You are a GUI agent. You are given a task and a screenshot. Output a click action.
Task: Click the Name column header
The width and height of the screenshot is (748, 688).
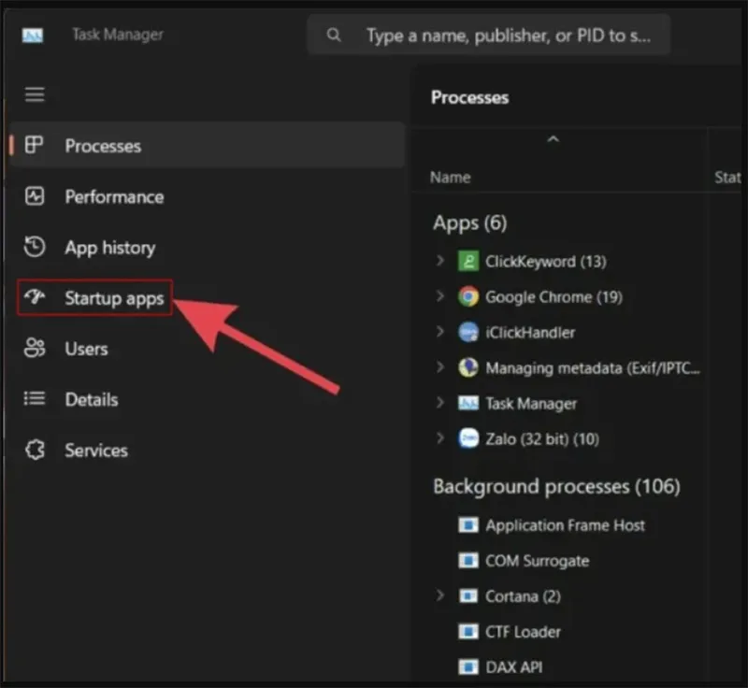tap(451, 178)
